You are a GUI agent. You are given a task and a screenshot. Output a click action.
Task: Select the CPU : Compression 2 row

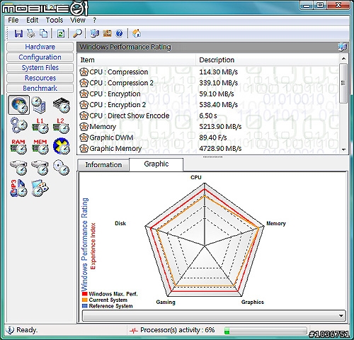click(x=209, y=83)
